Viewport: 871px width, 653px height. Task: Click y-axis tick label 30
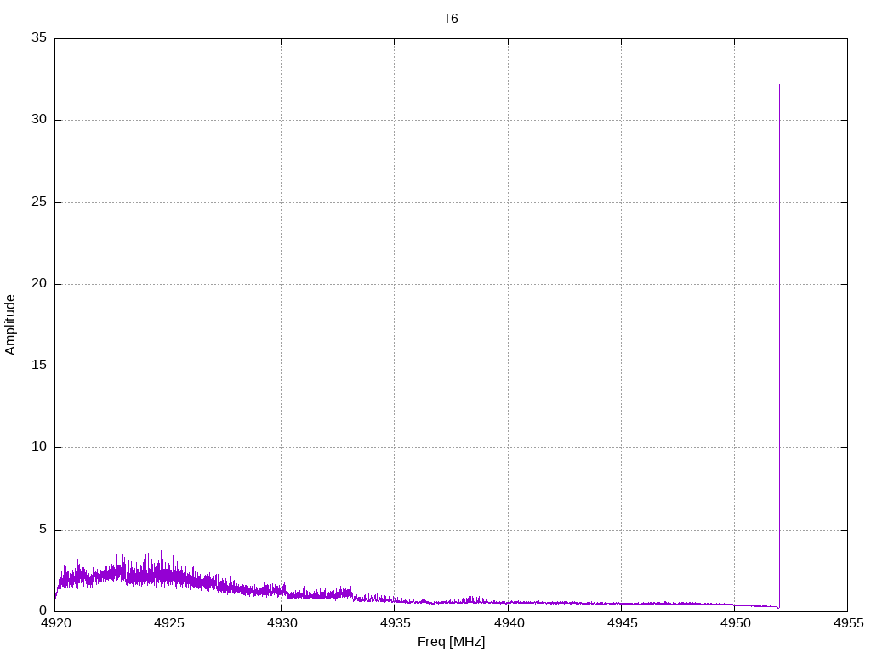tap(39, 120)
